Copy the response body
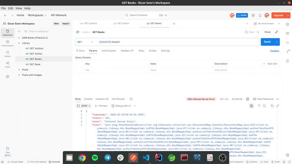The width and height of the screenshot is (292, 164). coord(272,106)
